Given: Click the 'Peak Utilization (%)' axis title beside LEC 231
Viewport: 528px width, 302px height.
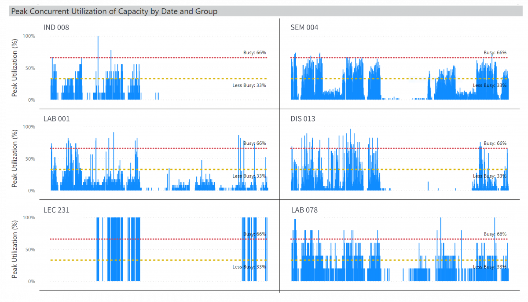Looking at the screenshot, I should (x=15, y=250).
